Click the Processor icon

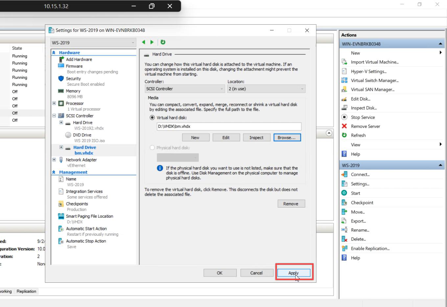click(x=61, y=103)
